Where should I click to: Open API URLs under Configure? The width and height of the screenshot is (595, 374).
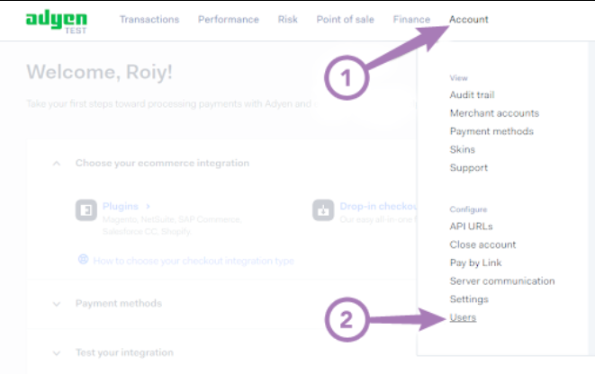(x=471, y=227)
